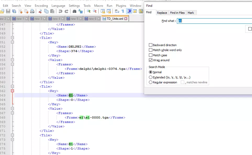Viewport: 252px width, 155px height.
Task: Toggle the Word Wrap toolbar icon
Action: pos(117,11)
